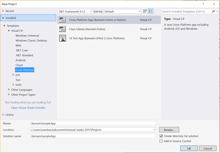Close the New Project dialog

[x=214, y=4]
